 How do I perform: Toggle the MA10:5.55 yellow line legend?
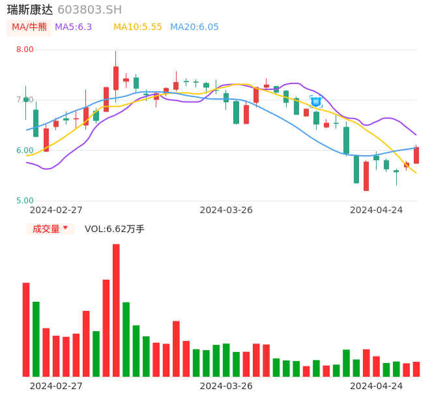(x=137, y=27)
